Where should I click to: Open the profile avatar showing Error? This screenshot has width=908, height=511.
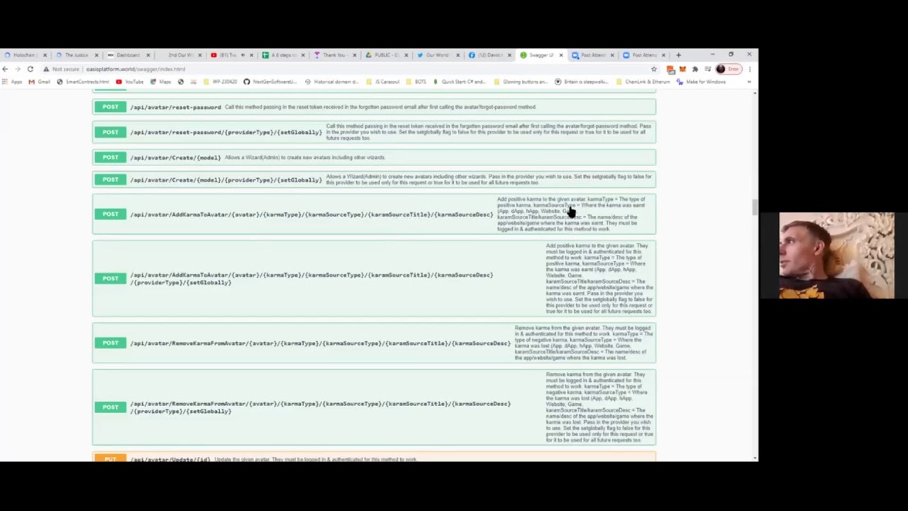click(728, 69)
